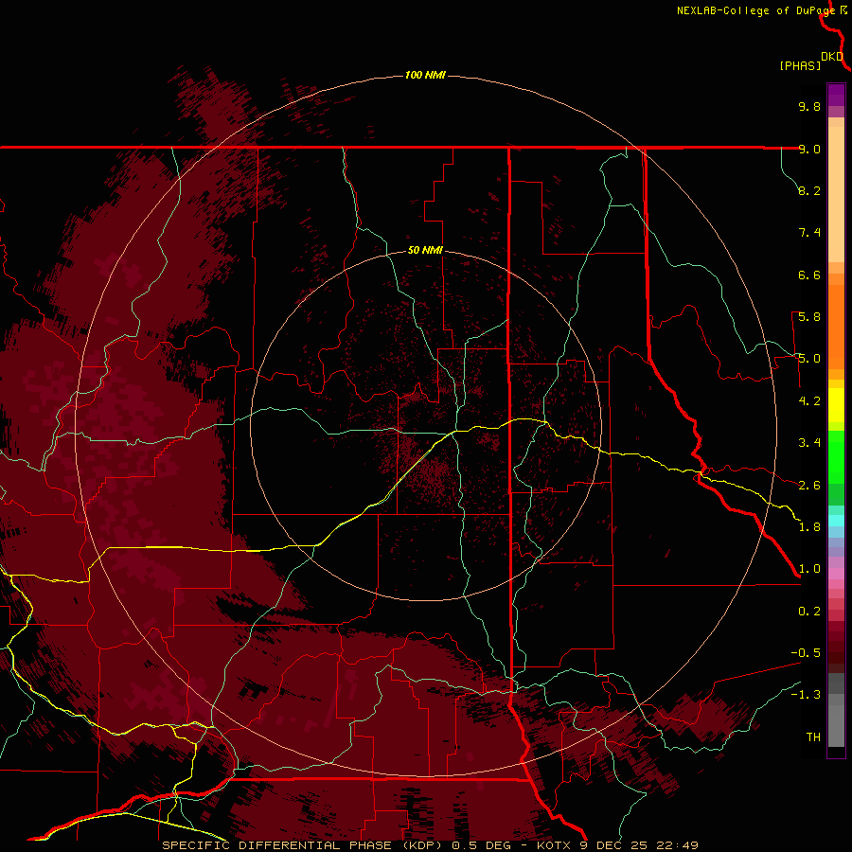Click the -1.3 value on the color scale
Viewport: 852px width, 852px height.
click(x=806, y=695)
